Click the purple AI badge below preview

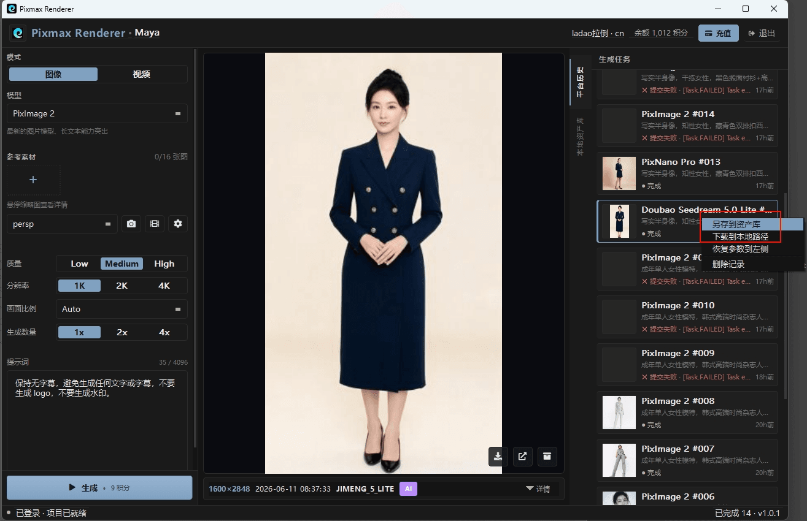409,489
